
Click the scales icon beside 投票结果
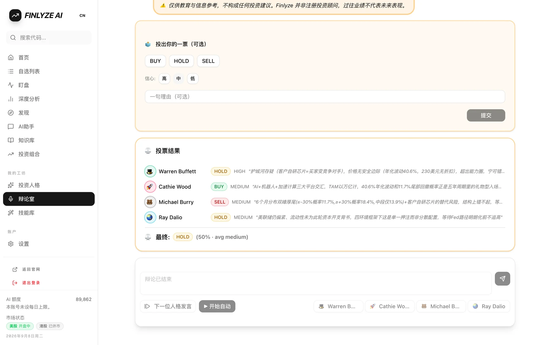pos(148,151)
